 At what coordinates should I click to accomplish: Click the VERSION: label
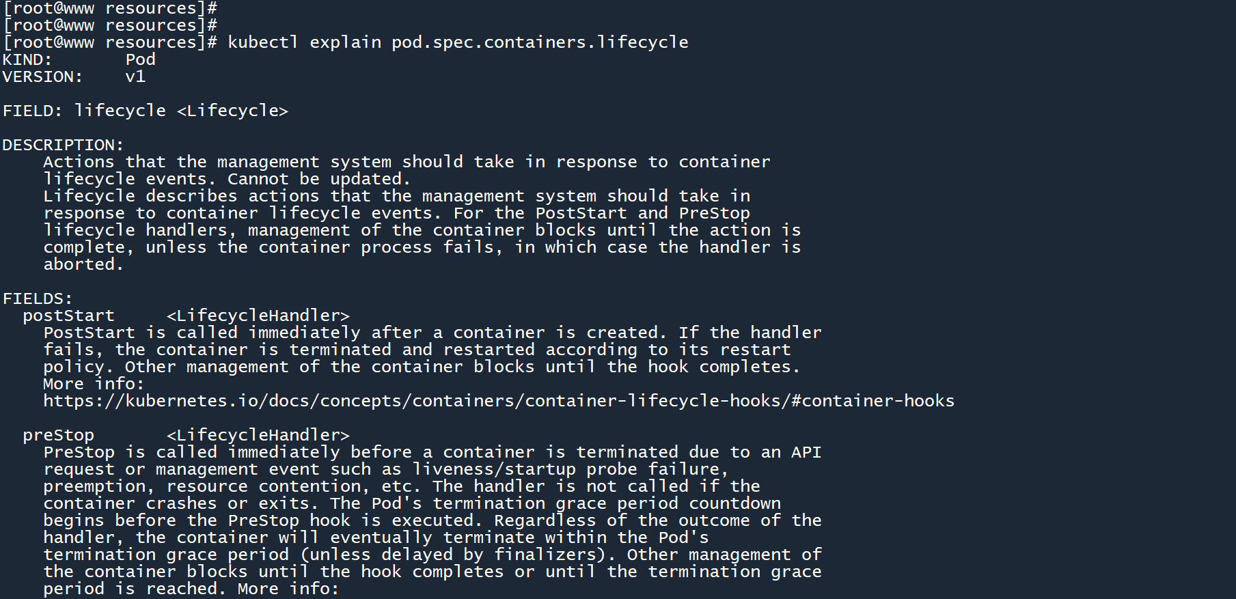tap(42, 76)
